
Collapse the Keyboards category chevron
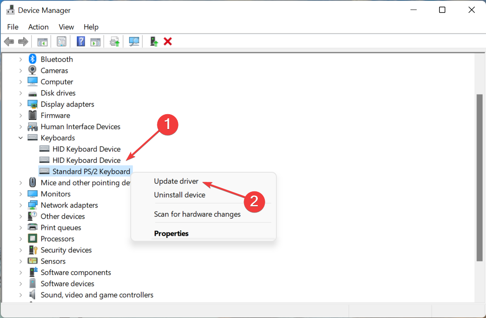pyautogui.click(x=20, y=137)
